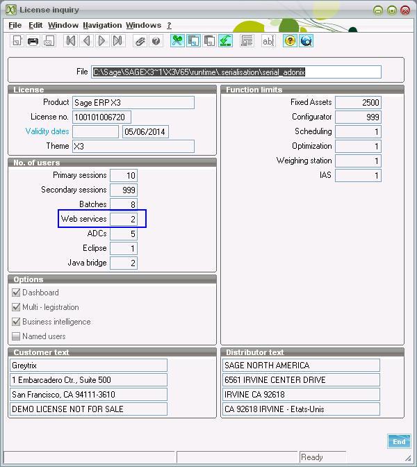Click the 'DEMO LICENSE NOT FOR SALE' field
The width and height of the screenshot is (417, 467).
88,409
